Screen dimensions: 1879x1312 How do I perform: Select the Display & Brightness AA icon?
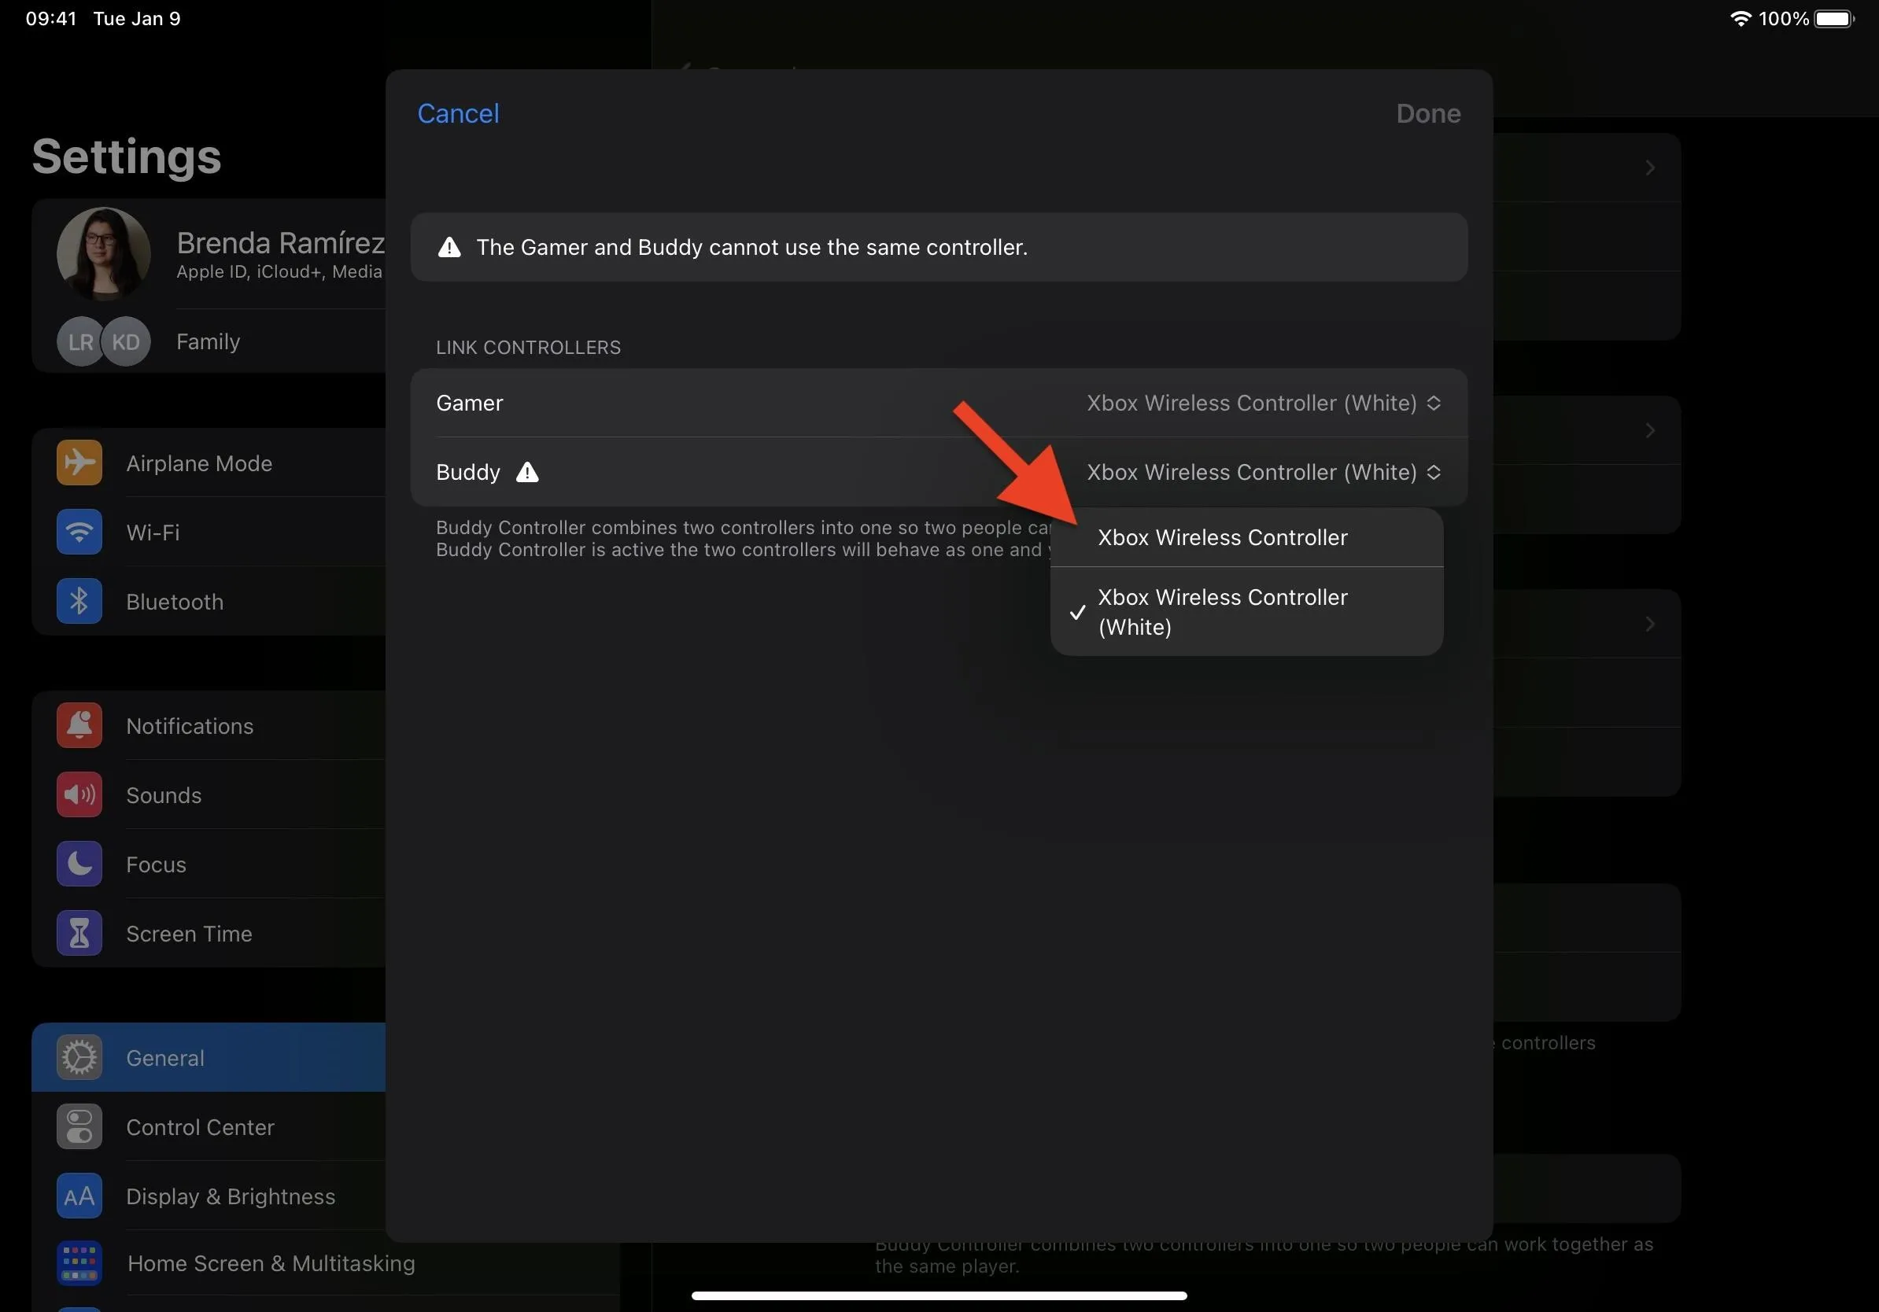tap(79, 1196)
